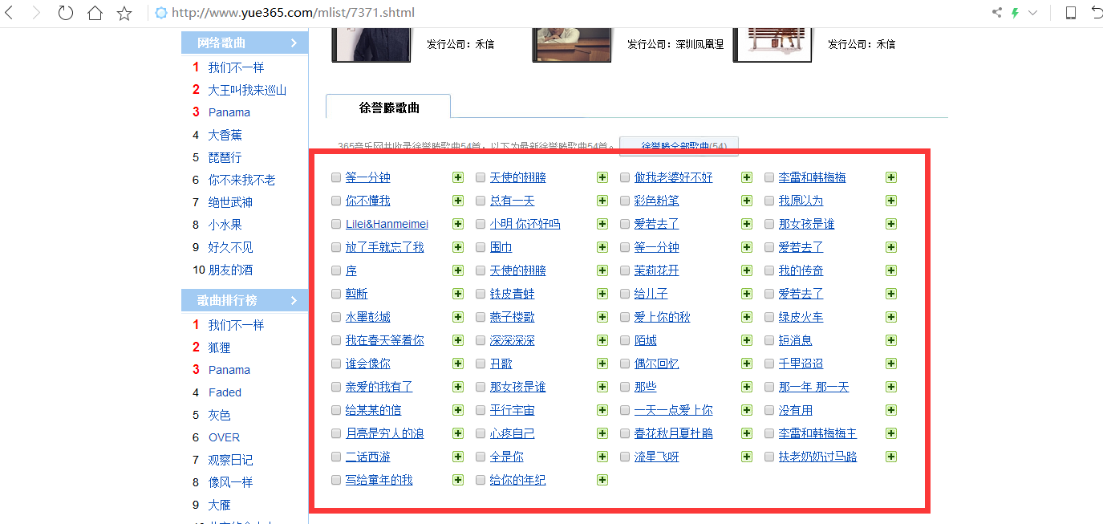Expand the 歌曲排行榜 section arrow
Image resolution: width=1103 pixels, height=524 pixels.
294,300
